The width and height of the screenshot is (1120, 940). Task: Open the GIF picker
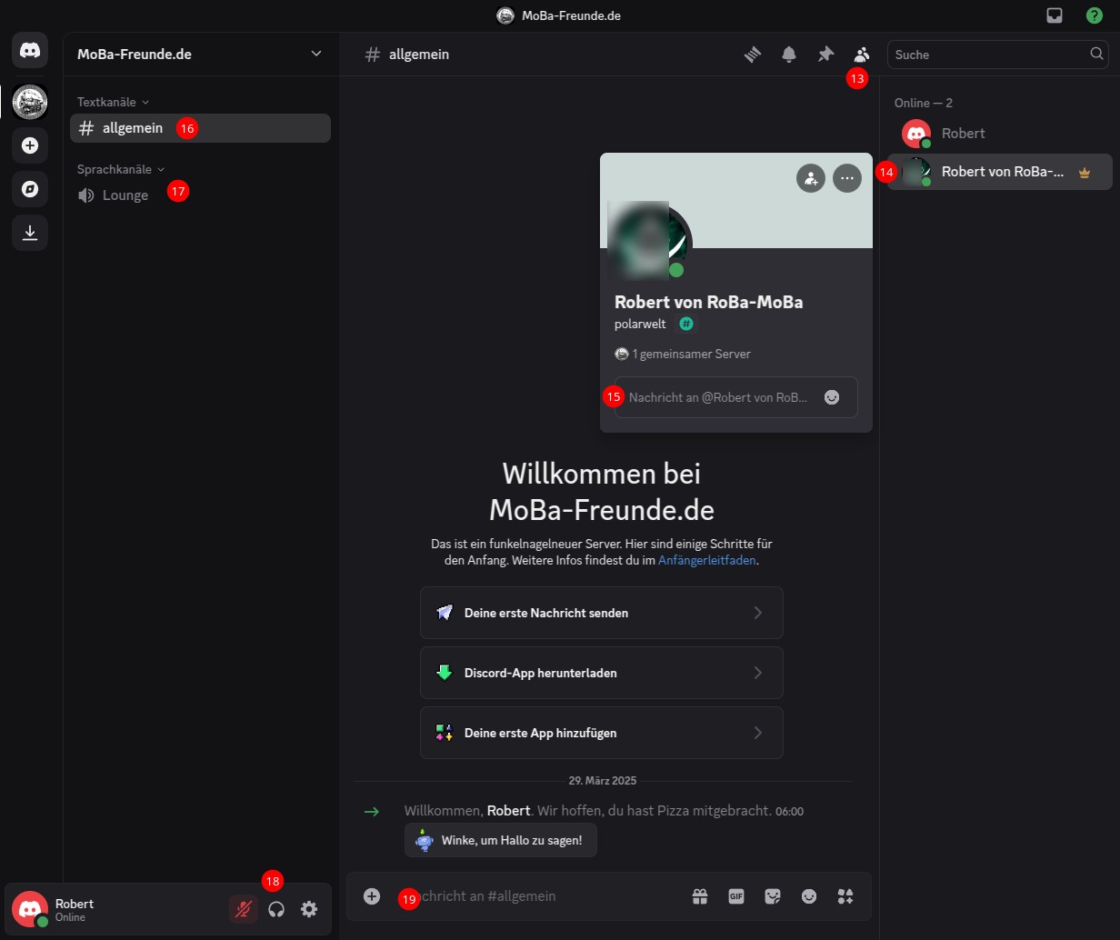[x=736, y=896]
